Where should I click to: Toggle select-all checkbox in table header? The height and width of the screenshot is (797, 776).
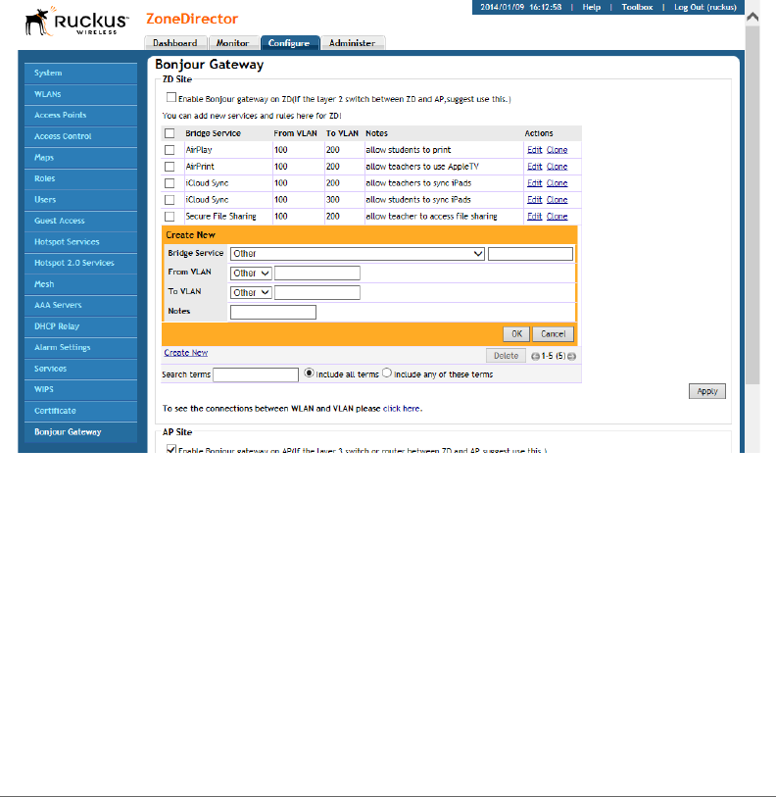click(170, 133)
